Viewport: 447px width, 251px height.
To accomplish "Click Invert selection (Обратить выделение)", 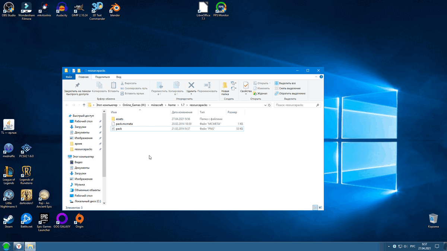I will 290,93.
